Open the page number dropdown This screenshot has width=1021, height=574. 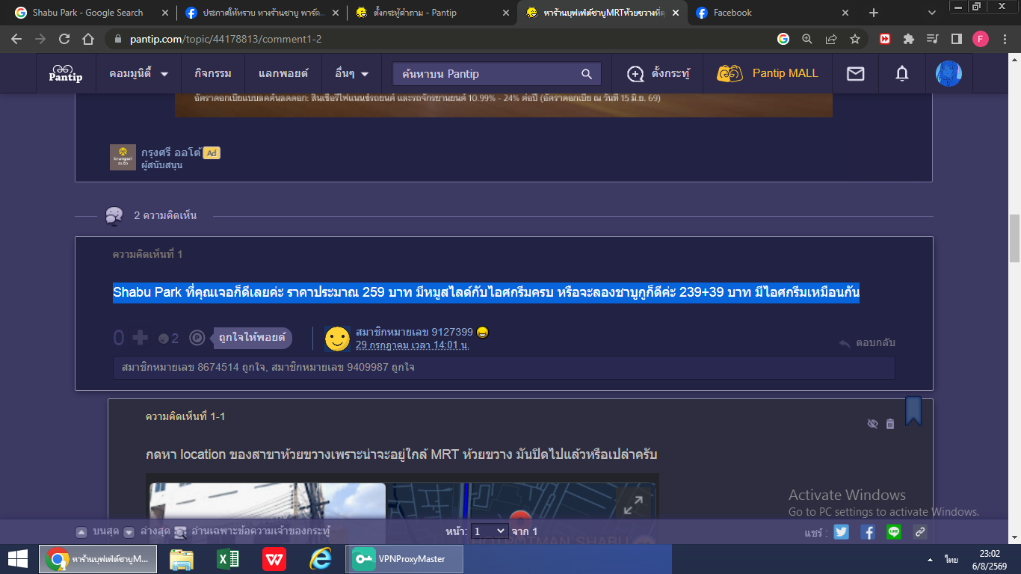489,531
